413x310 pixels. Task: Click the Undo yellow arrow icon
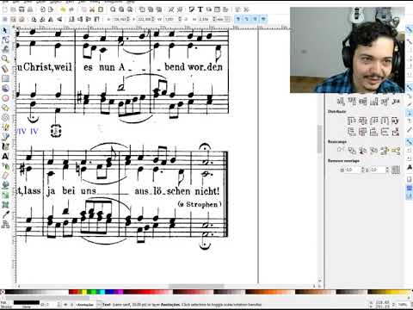pos(63,9)
